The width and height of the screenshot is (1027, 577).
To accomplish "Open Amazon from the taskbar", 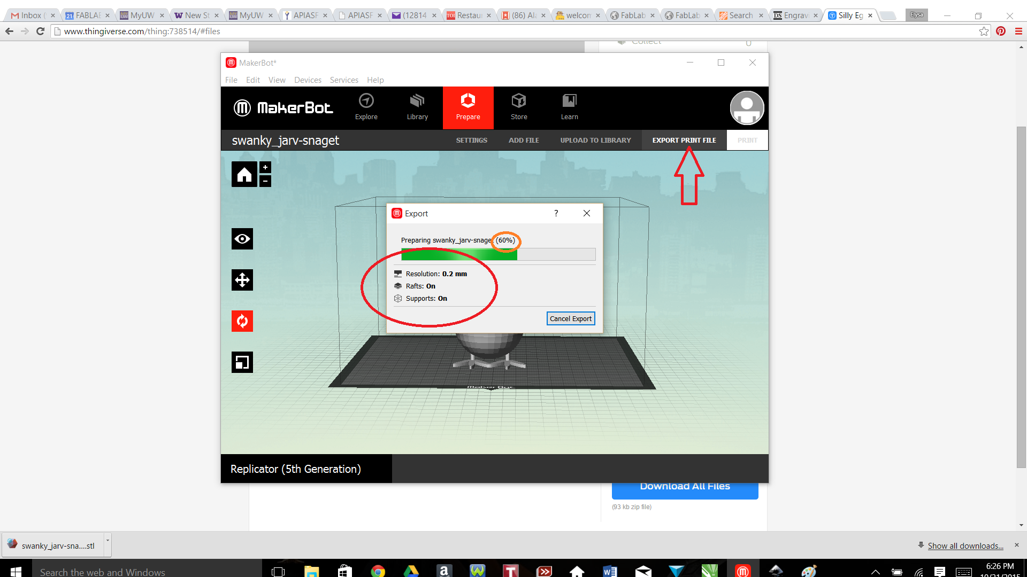I will [444, 571].
